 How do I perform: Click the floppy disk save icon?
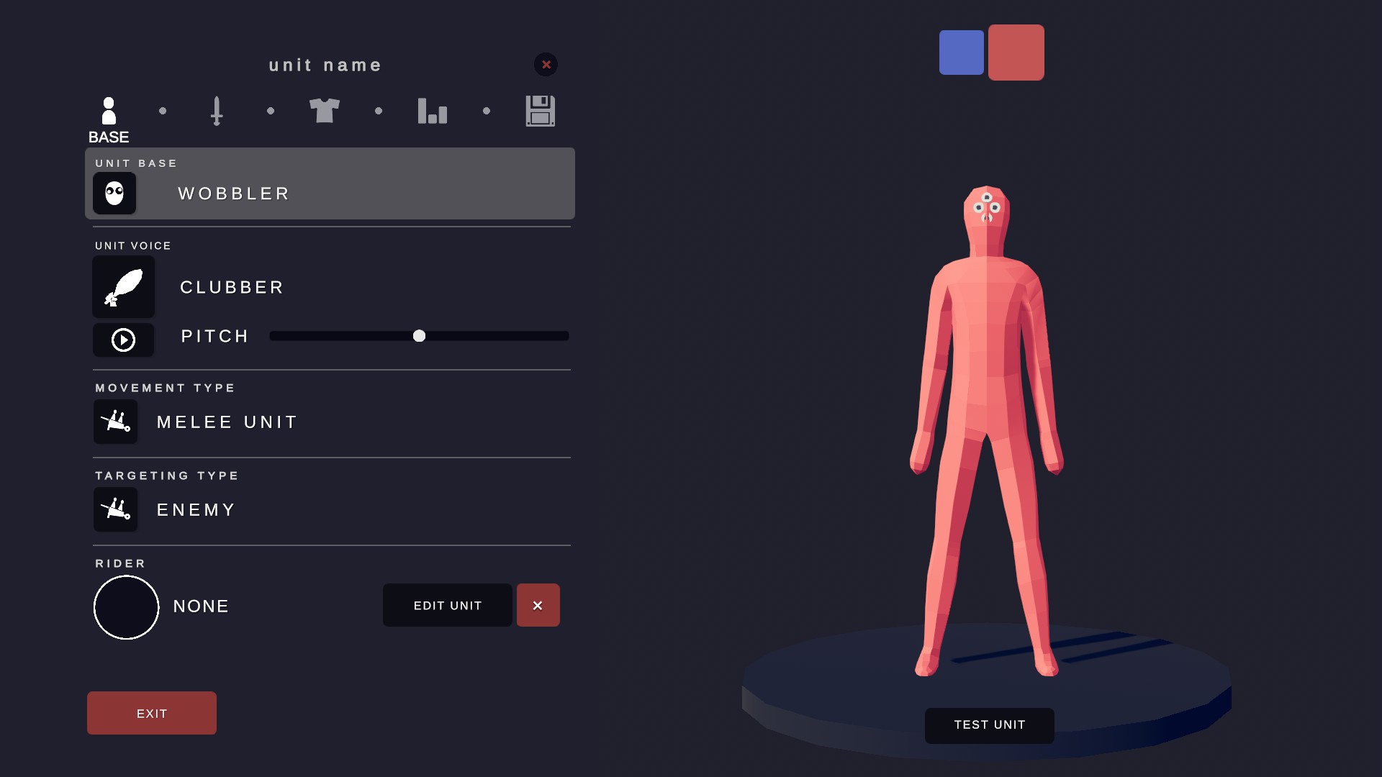541,111
